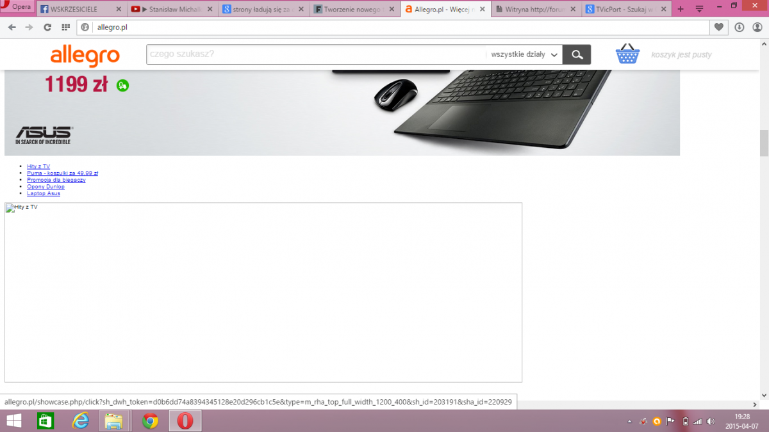
Task: Close the WSKRZESICIELE tab
Action: (x=118, y=10)
